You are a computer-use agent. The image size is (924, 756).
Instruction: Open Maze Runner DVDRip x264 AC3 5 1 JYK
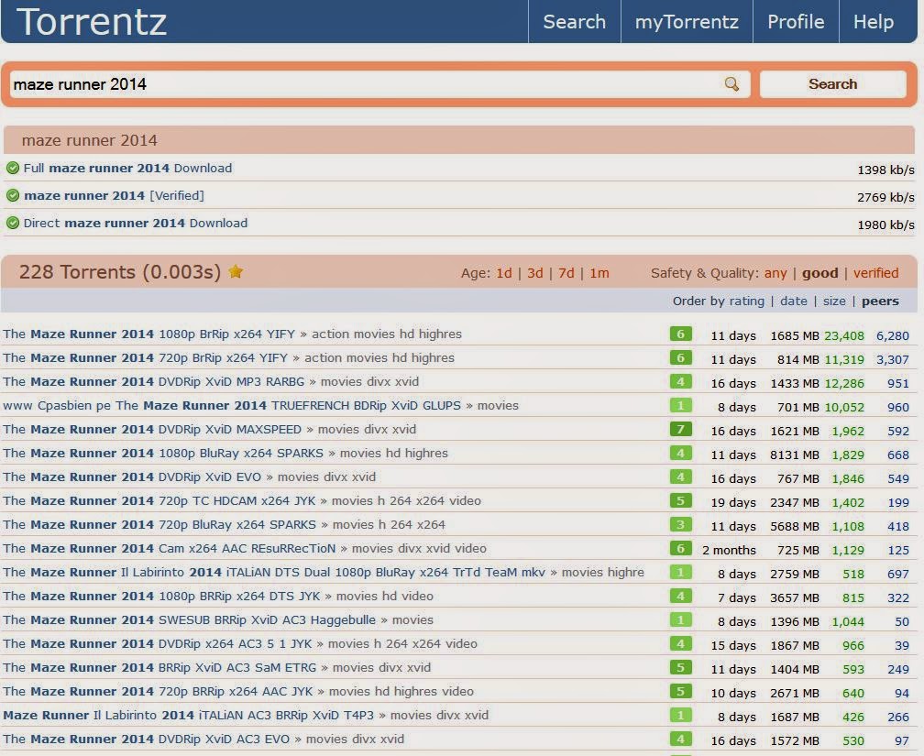pos(158,644)
